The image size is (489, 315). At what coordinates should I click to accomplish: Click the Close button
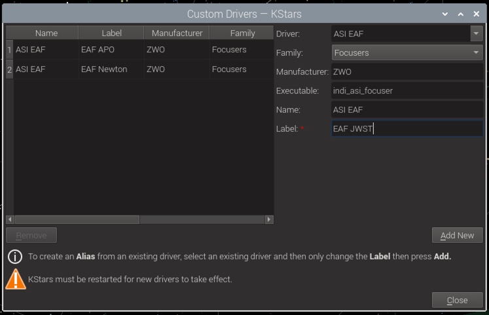457,300
